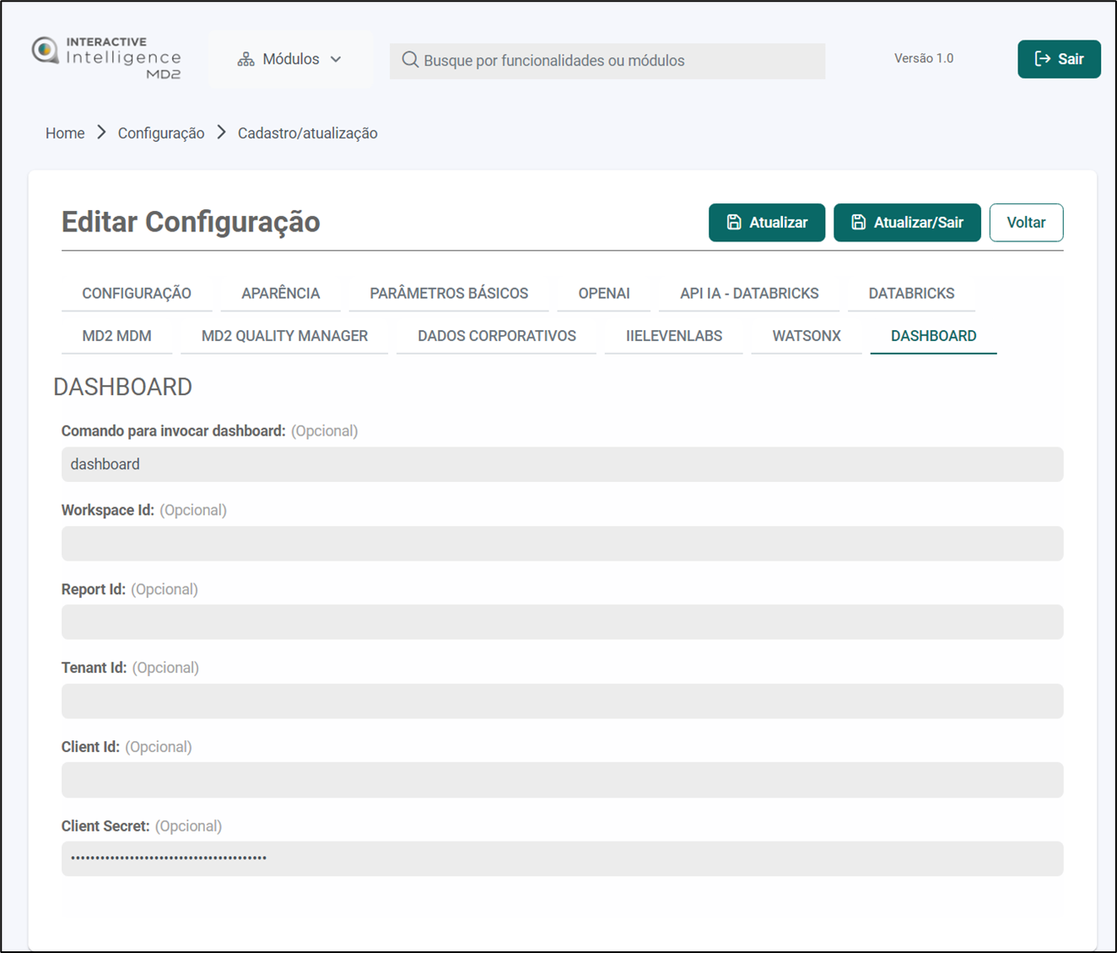Open the MD2 QUALITY MANAGER tab

284,336
